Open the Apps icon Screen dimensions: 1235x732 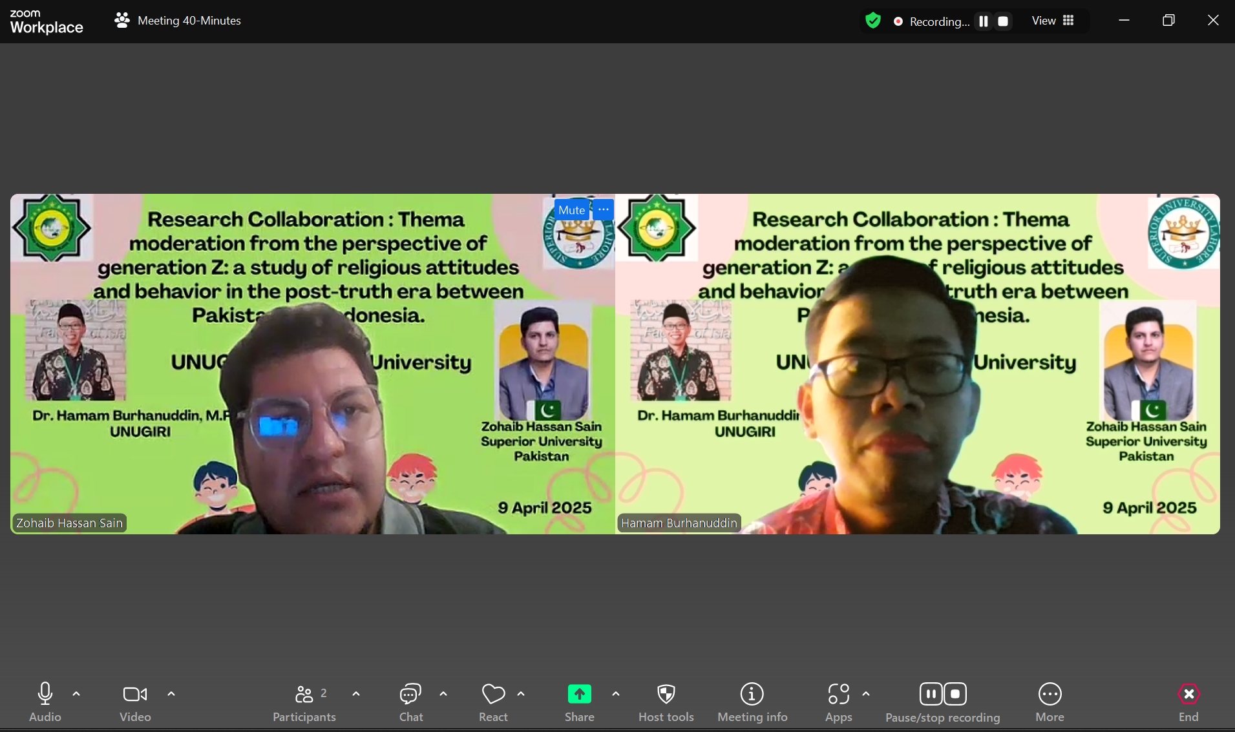point(838,702)
